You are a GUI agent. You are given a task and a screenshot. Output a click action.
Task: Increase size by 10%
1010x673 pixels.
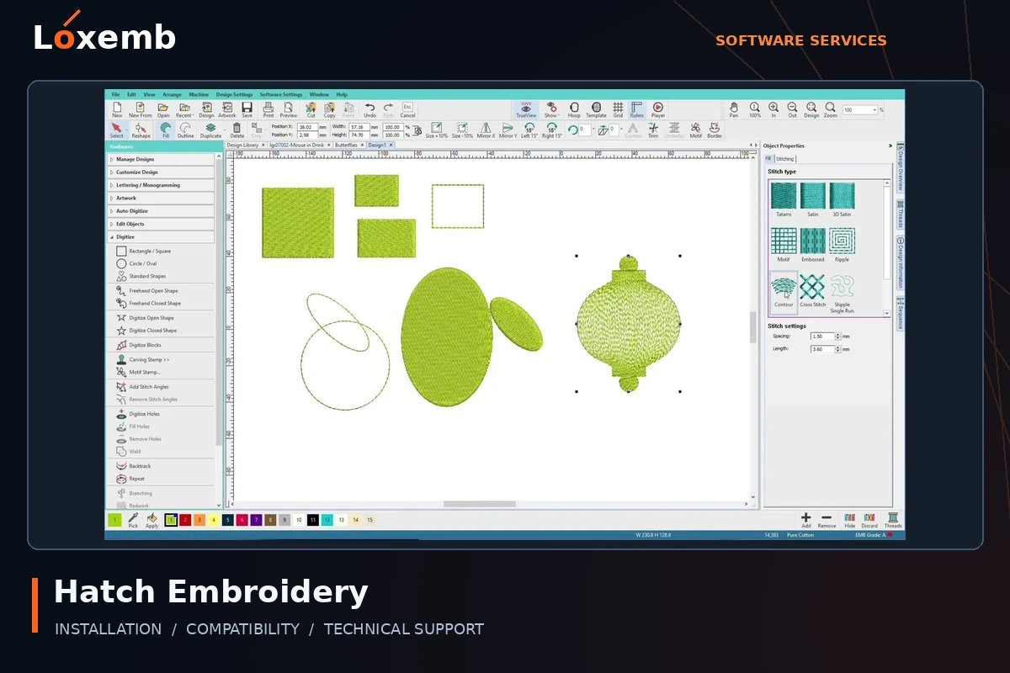(x=436, y=130)
